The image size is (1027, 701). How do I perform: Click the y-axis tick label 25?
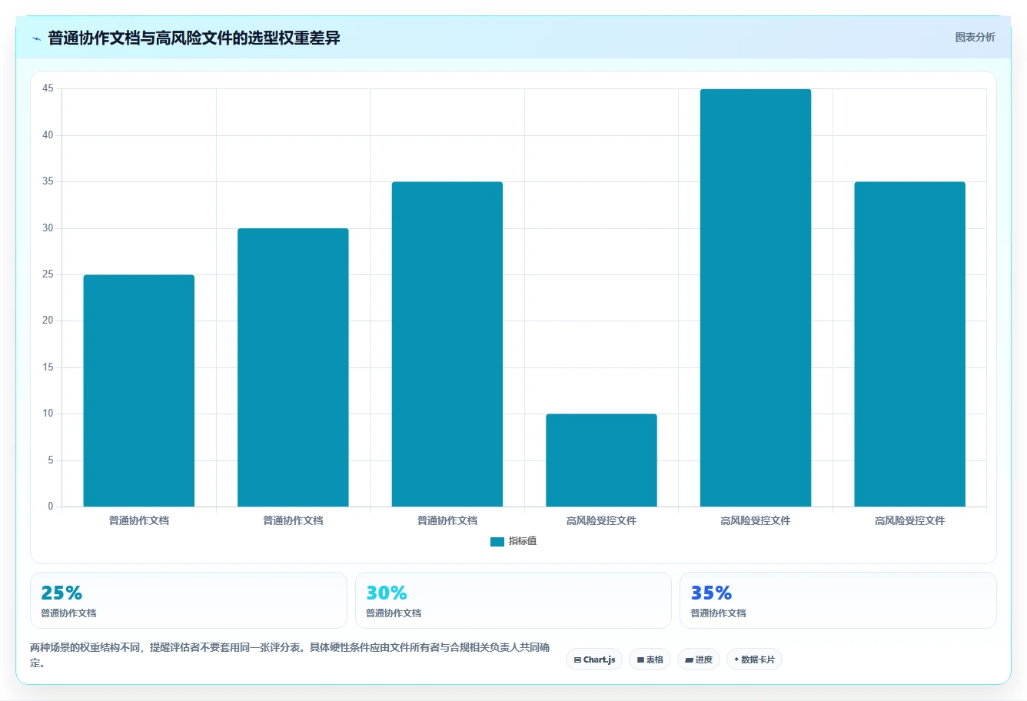(x=48, y=274)
